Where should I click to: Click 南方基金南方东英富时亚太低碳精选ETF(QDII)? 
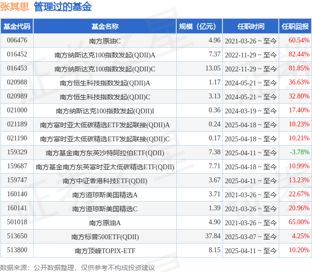tap(105, 167)
